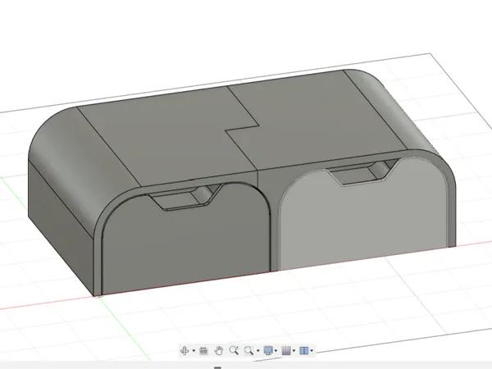
Task: Expand the Viewports dropdown arrow
Action: coord(312,350)
